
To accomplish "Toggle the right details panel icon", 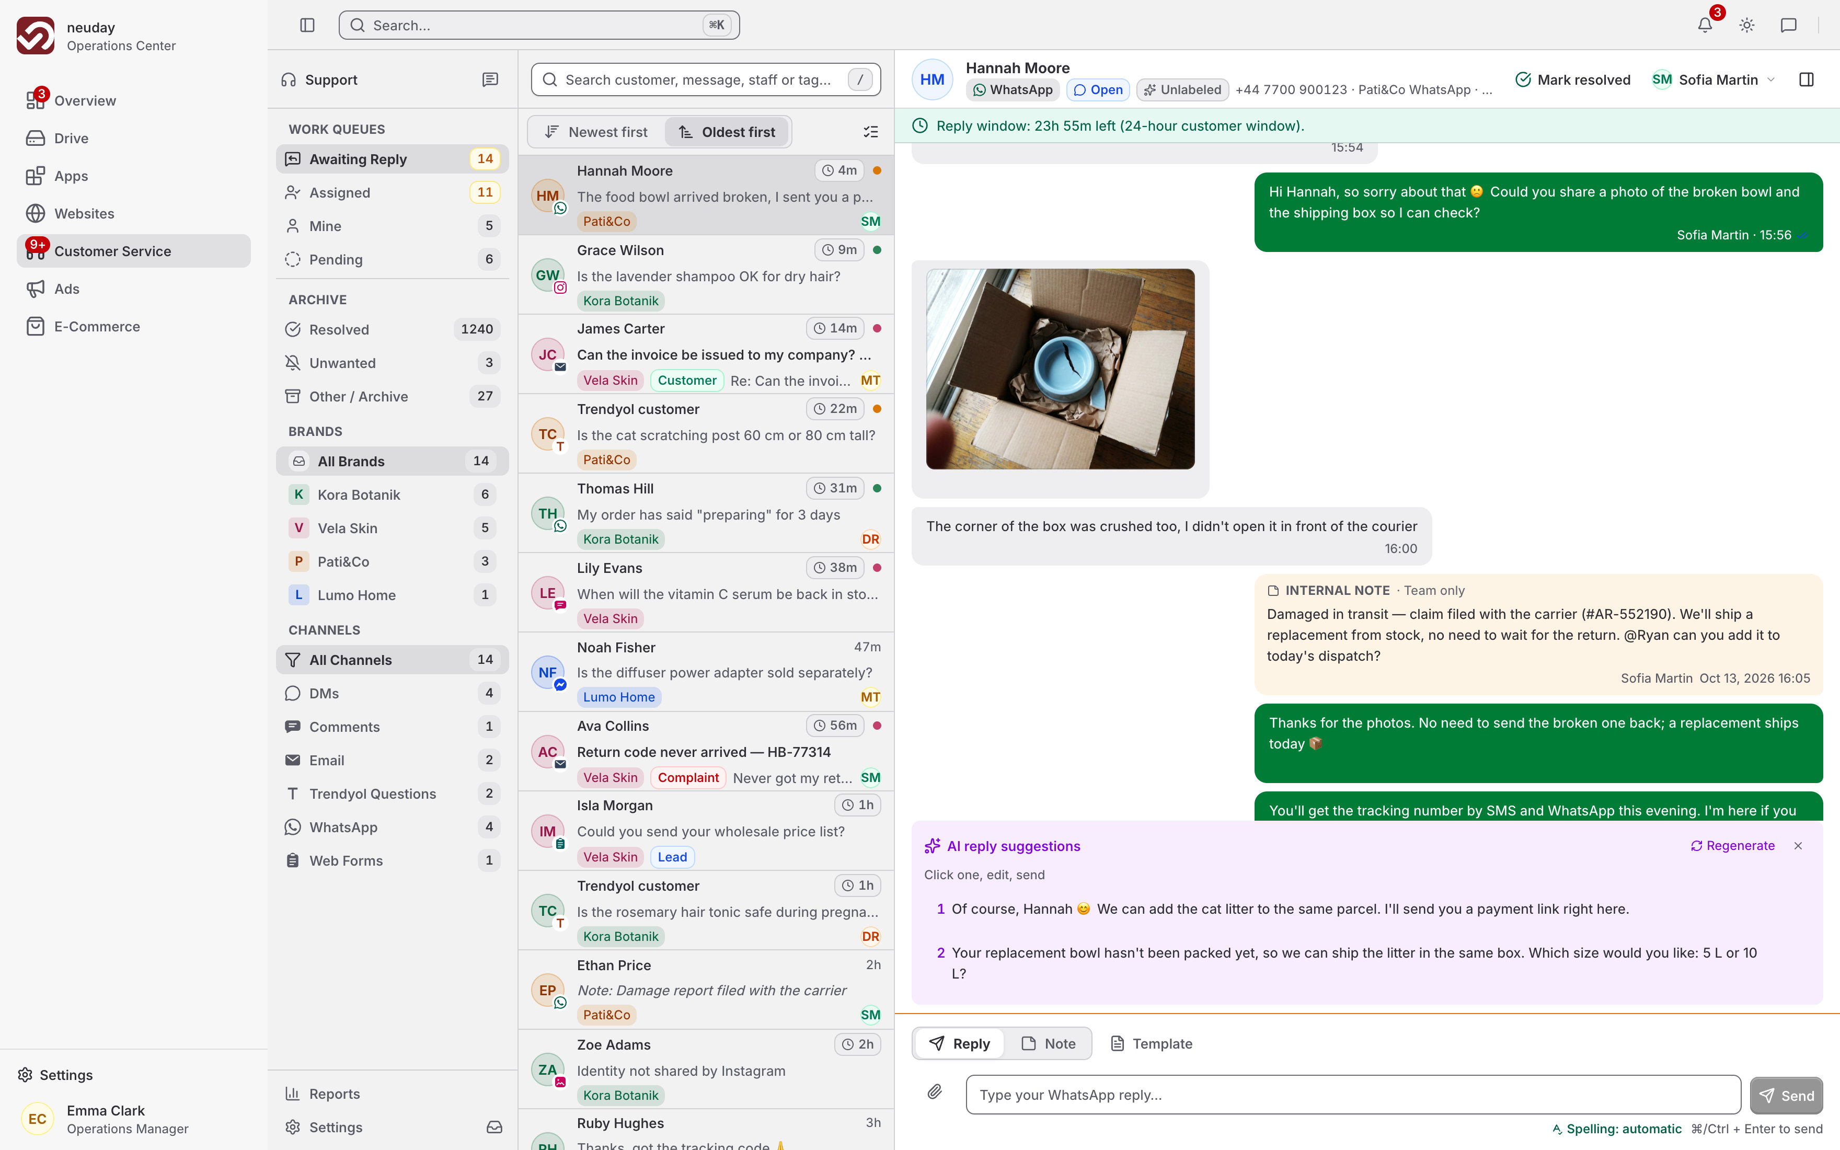I will (x=1807, y=80).
